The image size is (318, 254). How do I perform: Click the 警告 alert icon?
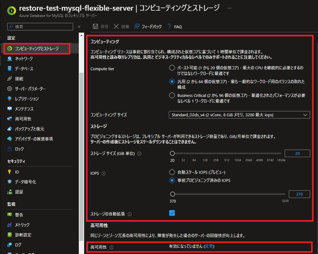coord(9,215)
